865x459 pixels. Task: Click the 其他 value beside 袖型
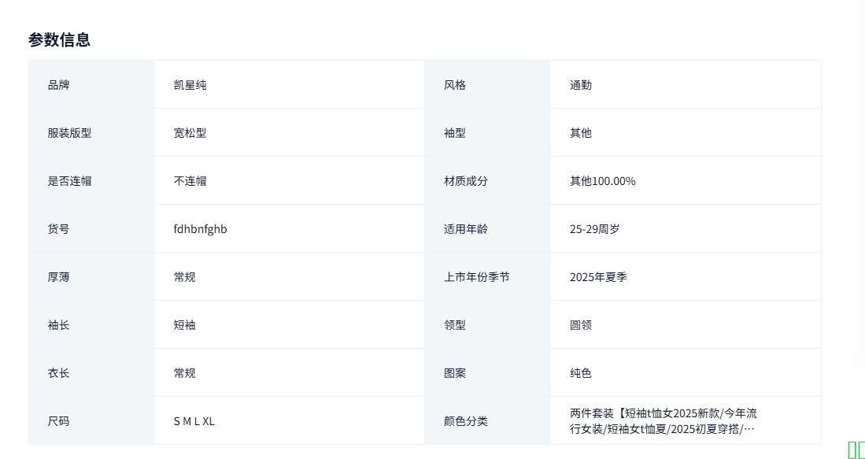point(581,133)
